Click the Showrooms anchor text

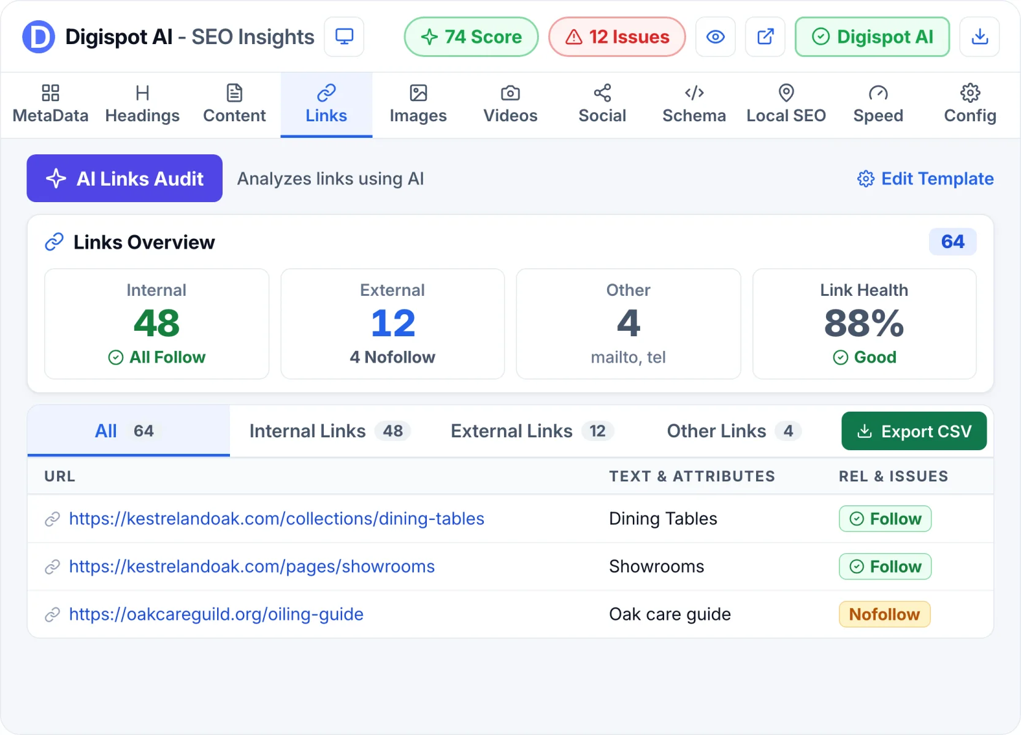[656, 567]
